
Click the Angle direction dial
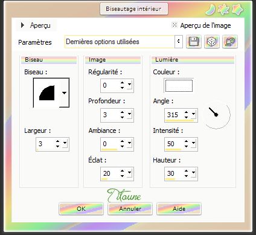pyautogui.click(x=216, y=115)
